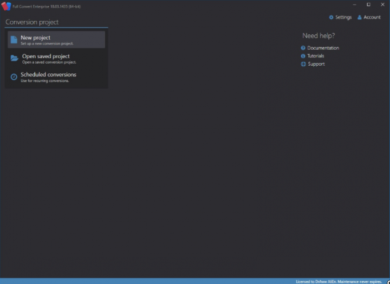Click the 'Need help?' heading
Viewport: 390px width, 284px height.
click(319, 36)
